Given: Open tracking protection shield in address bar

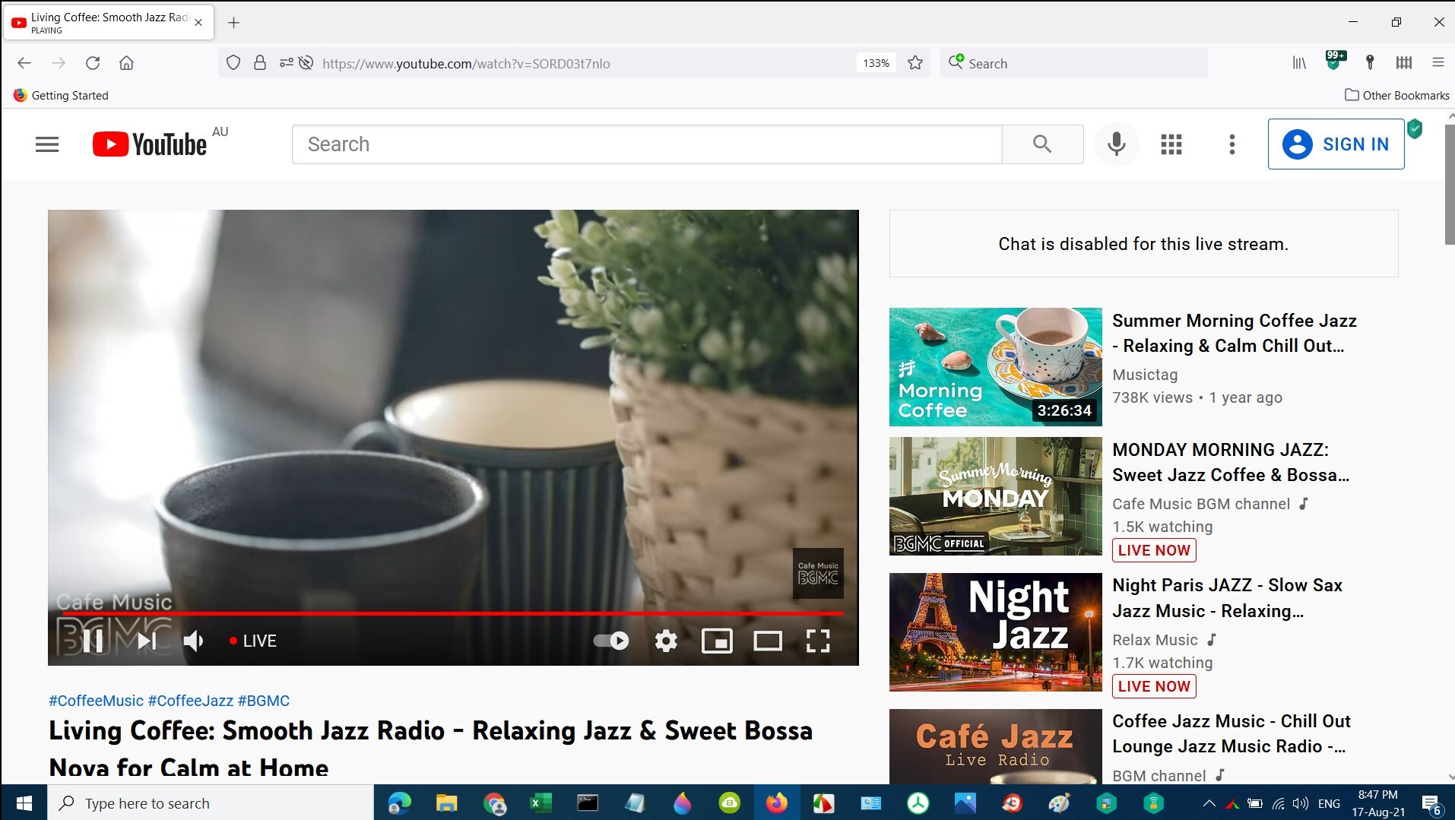Looking at the screenshot, I should pyautogui.click(x=233, y=63).
